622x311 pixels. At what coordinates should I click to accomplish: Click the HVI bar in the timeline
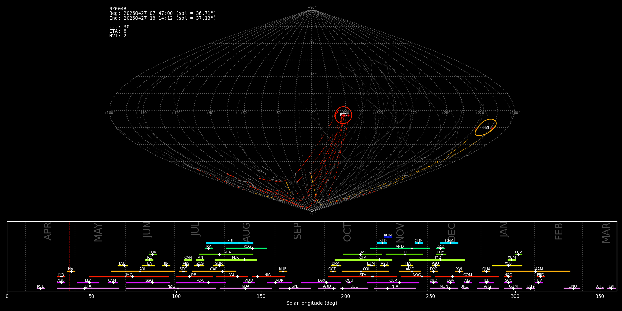click(x=71, y=271)
